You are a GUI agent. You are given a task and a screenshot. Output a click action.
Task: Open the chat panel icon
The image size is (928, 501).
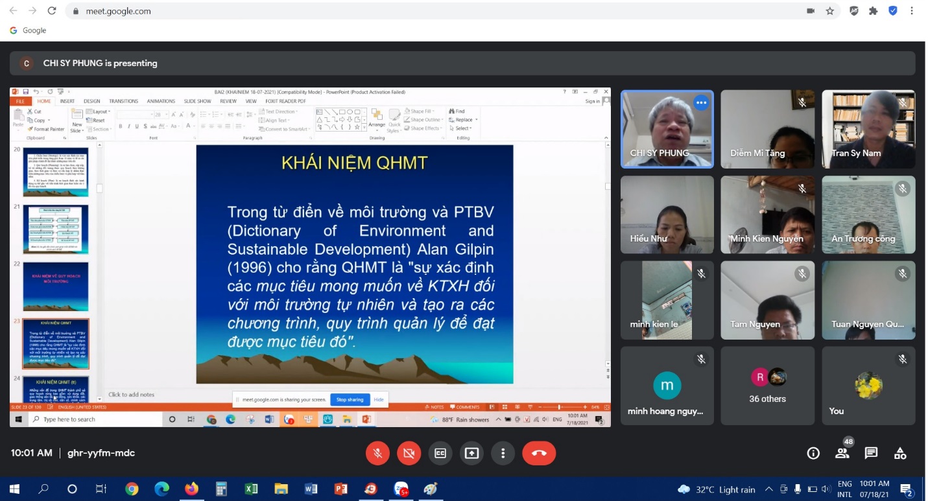[x=871, y=453]
